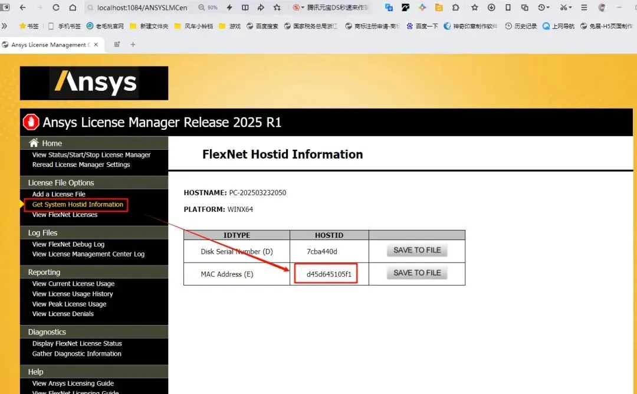Screen dimensions: 637x394
Task: Open the extensions puzzle icon
Action: tap(455, 7)
